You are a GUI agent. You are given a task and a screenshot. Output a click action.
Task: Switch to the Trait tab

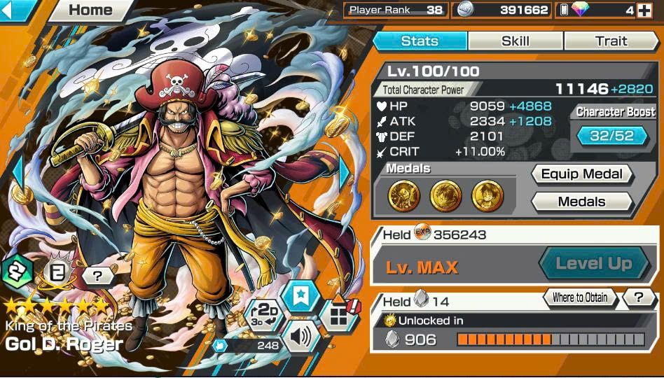611,41
